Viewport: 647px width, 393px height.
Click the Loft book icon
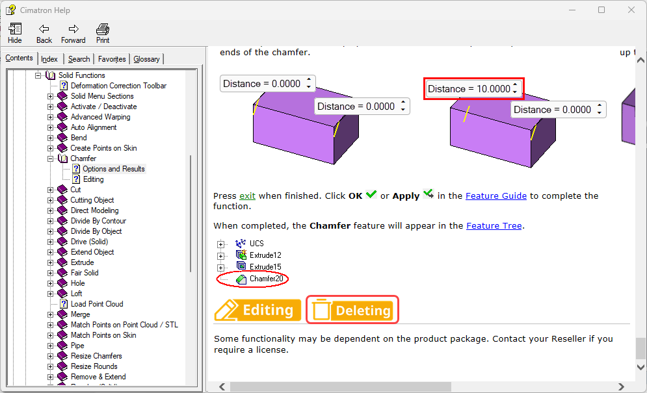point(62,294)
